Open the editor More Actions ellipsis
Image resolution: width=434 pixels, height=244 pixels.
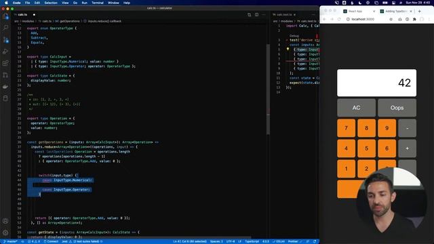[264, 15]
